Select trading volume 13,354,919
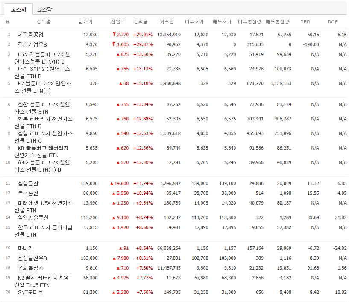 tap(169, 35)
